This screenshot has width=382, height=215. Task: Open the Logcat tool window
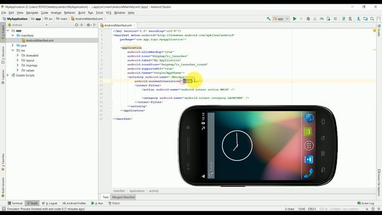50,203
